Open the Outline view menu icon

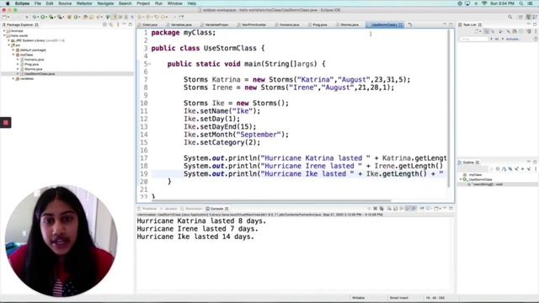click(536, 168)
